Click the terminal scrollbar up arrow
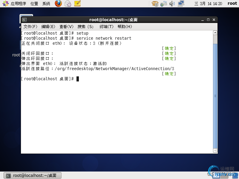Viewport: 239px width, 179px height. 215,33
